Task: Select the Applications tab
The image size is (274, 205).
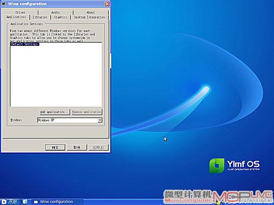Action: [16, 17]
